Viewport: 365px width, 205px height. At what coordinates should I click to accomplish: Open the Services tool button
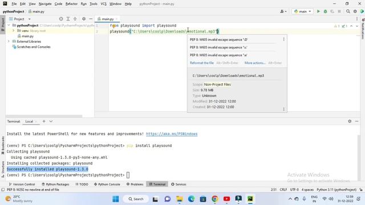coord(179,184)
